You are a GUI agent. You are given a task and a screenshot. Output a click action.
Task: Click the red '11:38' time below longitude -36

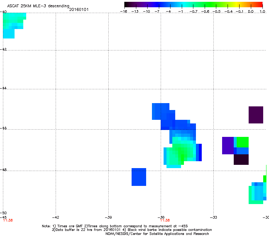pos(165,220)
